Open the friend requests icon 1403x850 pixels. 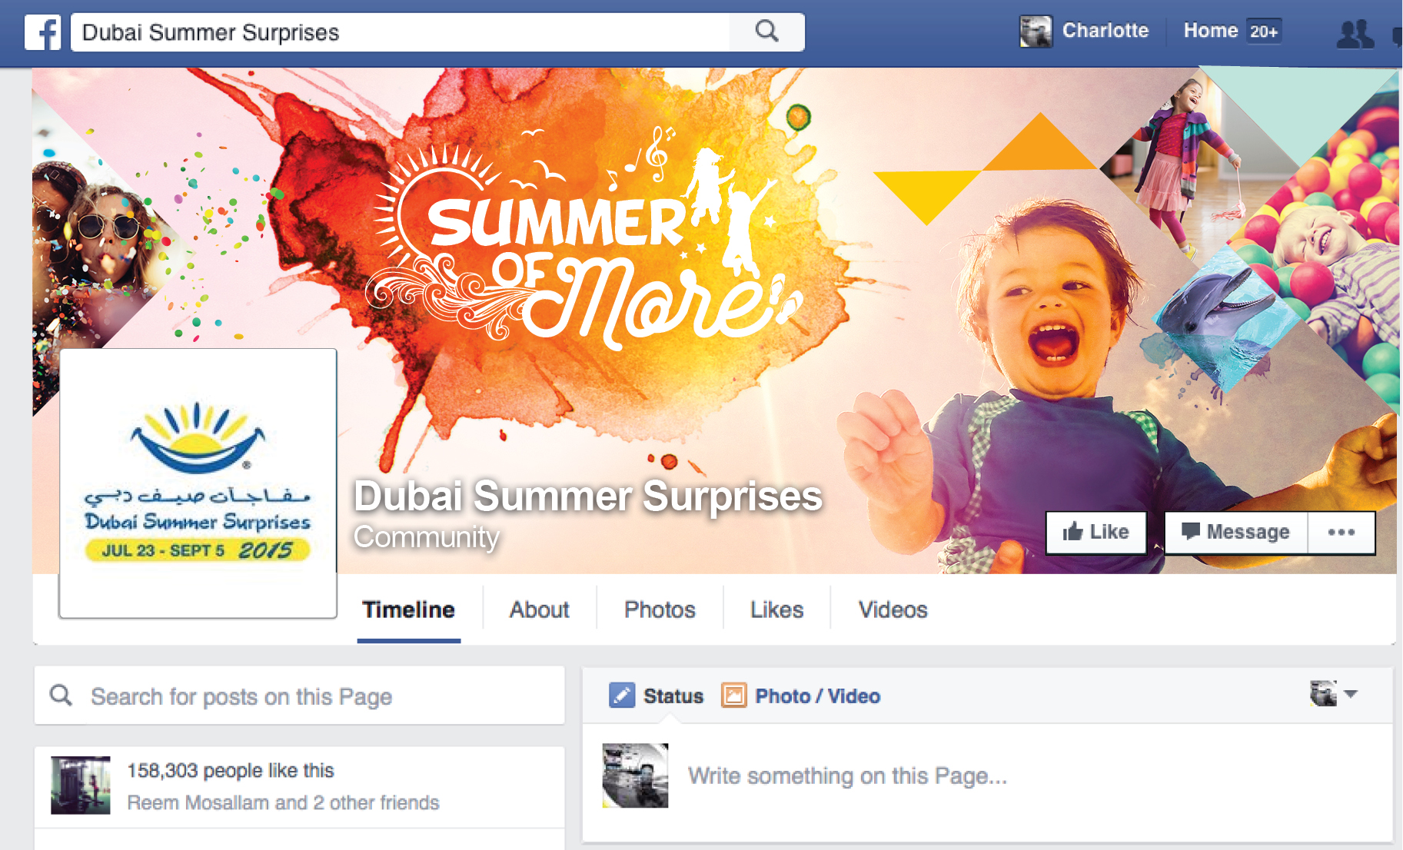point(1355,33)
